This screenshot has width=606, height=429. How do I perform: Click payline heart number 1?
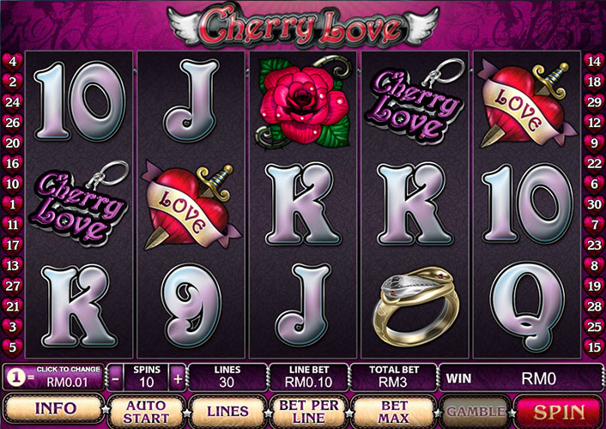pyautogui.click(x=12, y=204)
